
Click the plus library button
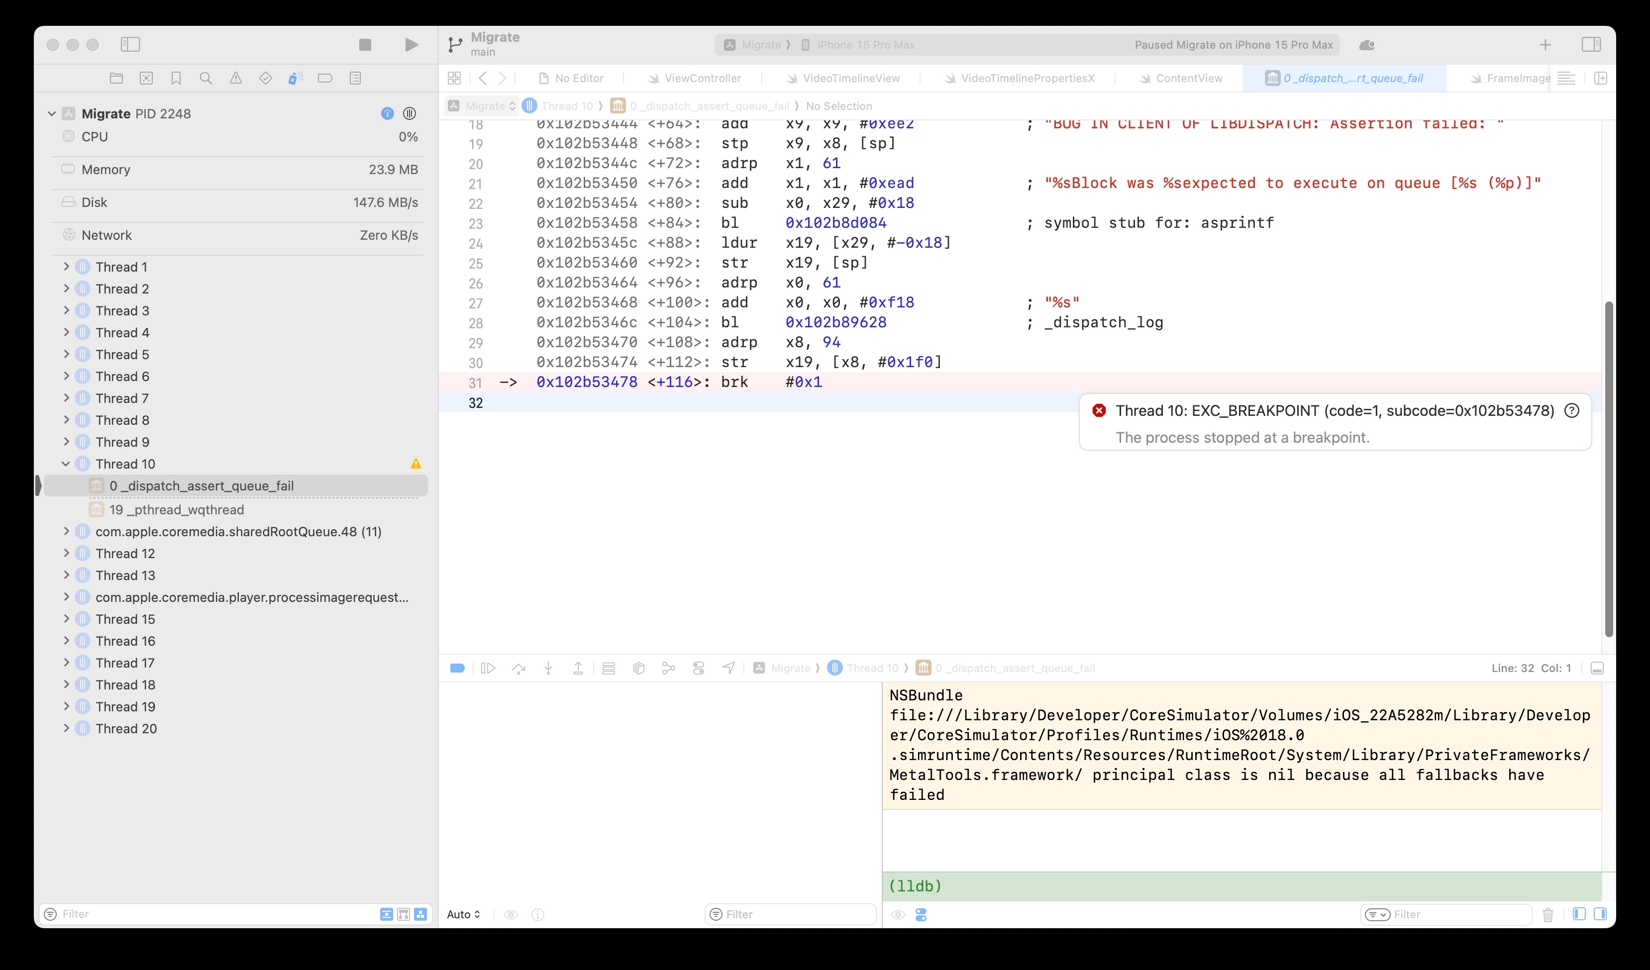(x=1545, y=45)
